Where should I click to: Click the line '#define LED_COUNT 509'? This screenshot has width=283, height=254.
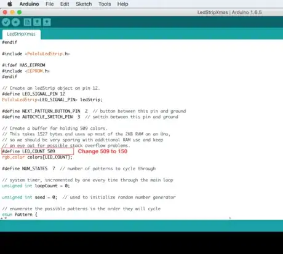28,151
